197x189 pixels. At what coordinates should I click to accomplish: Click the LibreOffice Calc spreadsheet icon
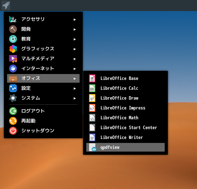point(92,88)
